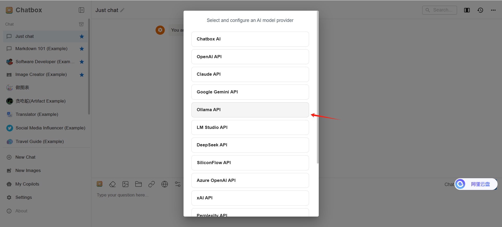
Task: Open 贪吃蛇(Artifact Example) chat
Action: point(45,101)
